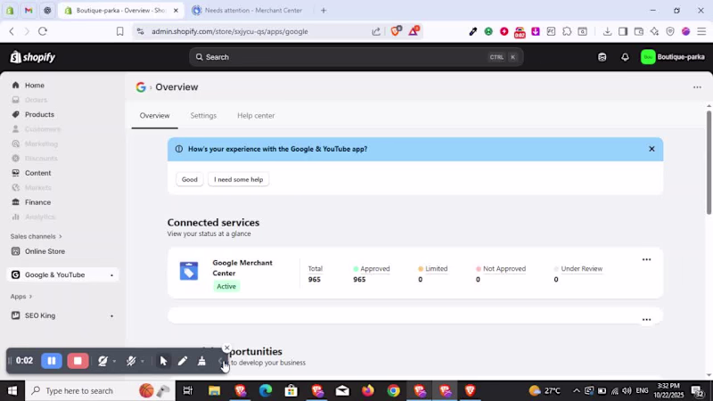Switch to the Help center tab
Viewport: 713px width, 401px height.
[x=256, y=116]
